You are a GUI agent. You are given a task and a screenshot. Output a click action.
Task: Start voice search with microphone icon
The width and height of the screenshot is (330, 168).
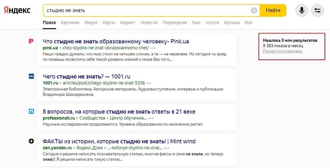[302, 10]
